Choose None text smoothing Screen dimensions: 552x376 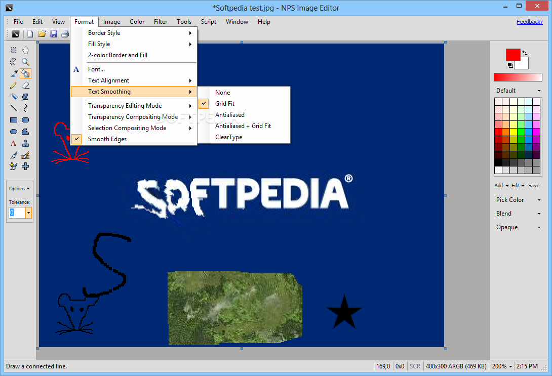[x=244, y=93]
